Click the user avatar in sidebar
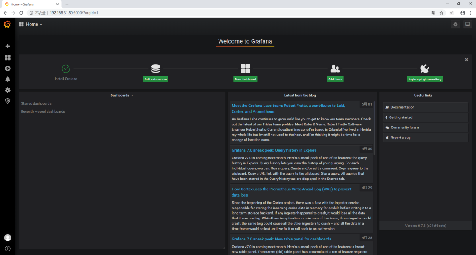The width and height of the screenshot is (476, 255). (7, 238)
